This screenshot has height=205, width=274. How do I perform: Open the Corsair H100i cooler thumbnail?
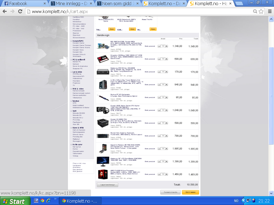point(103,110)
